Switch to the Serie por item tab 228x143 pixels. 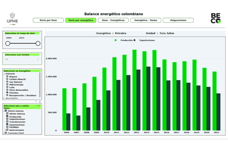48,20
